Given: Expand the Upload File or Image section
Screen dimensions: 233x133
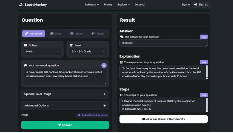Looking at the screenshot, I should 65,94.
